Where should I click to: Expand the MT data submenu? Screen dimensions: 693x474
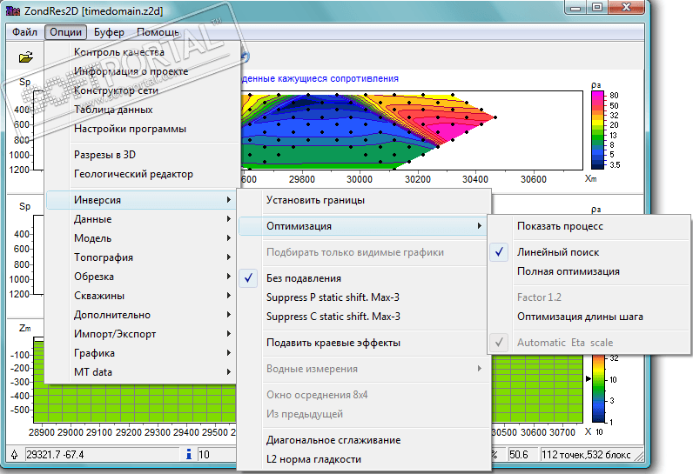(x=141, y=372)
